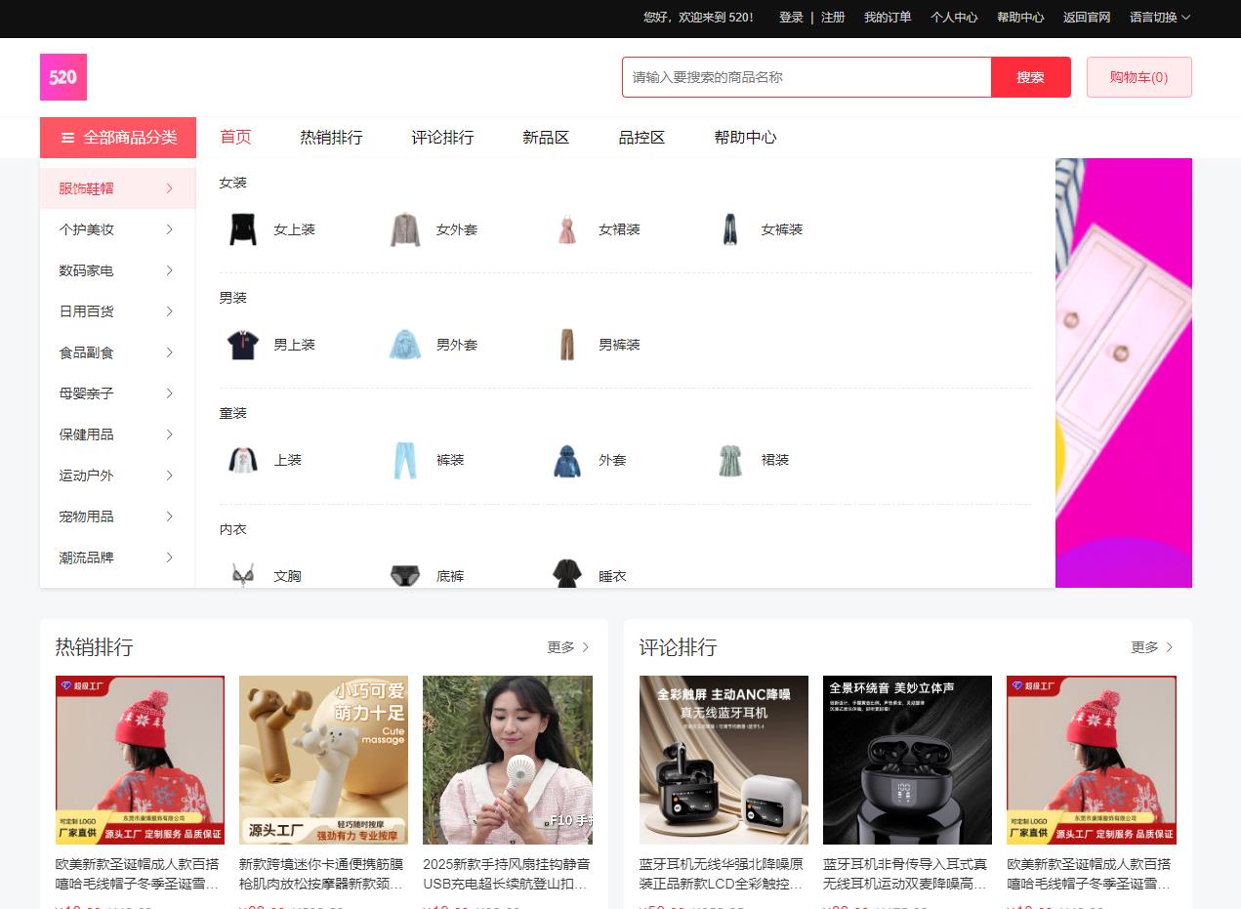The height and width of the screenshot is (909, 1241).
Task: Click the men's trousers (男裤装) icon
Action: [x=567, y=345]
